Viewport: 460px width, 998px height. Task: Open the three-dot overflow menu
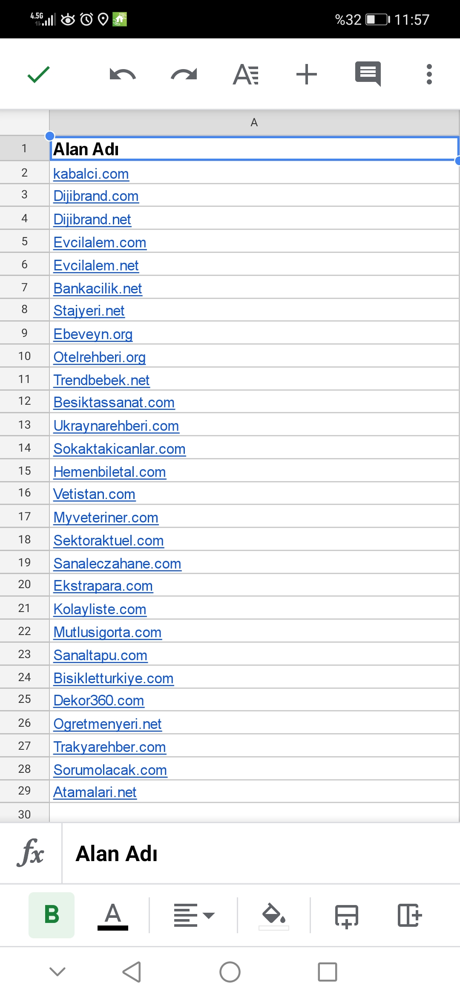(x=429, y=75)
